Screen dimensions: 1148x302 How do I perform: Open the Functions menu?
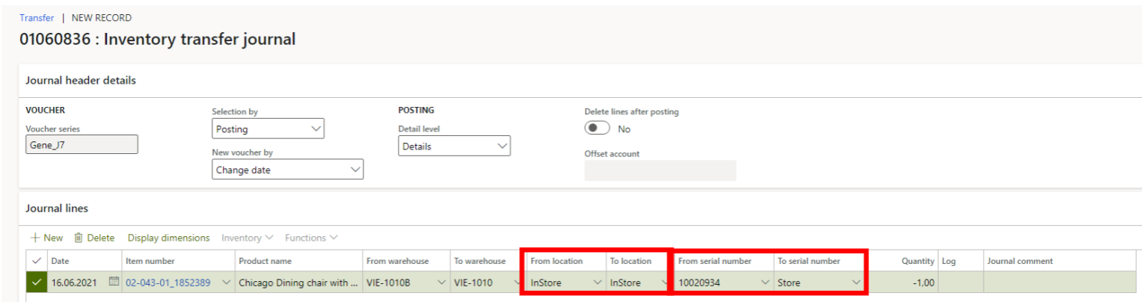tap(310, 238)
